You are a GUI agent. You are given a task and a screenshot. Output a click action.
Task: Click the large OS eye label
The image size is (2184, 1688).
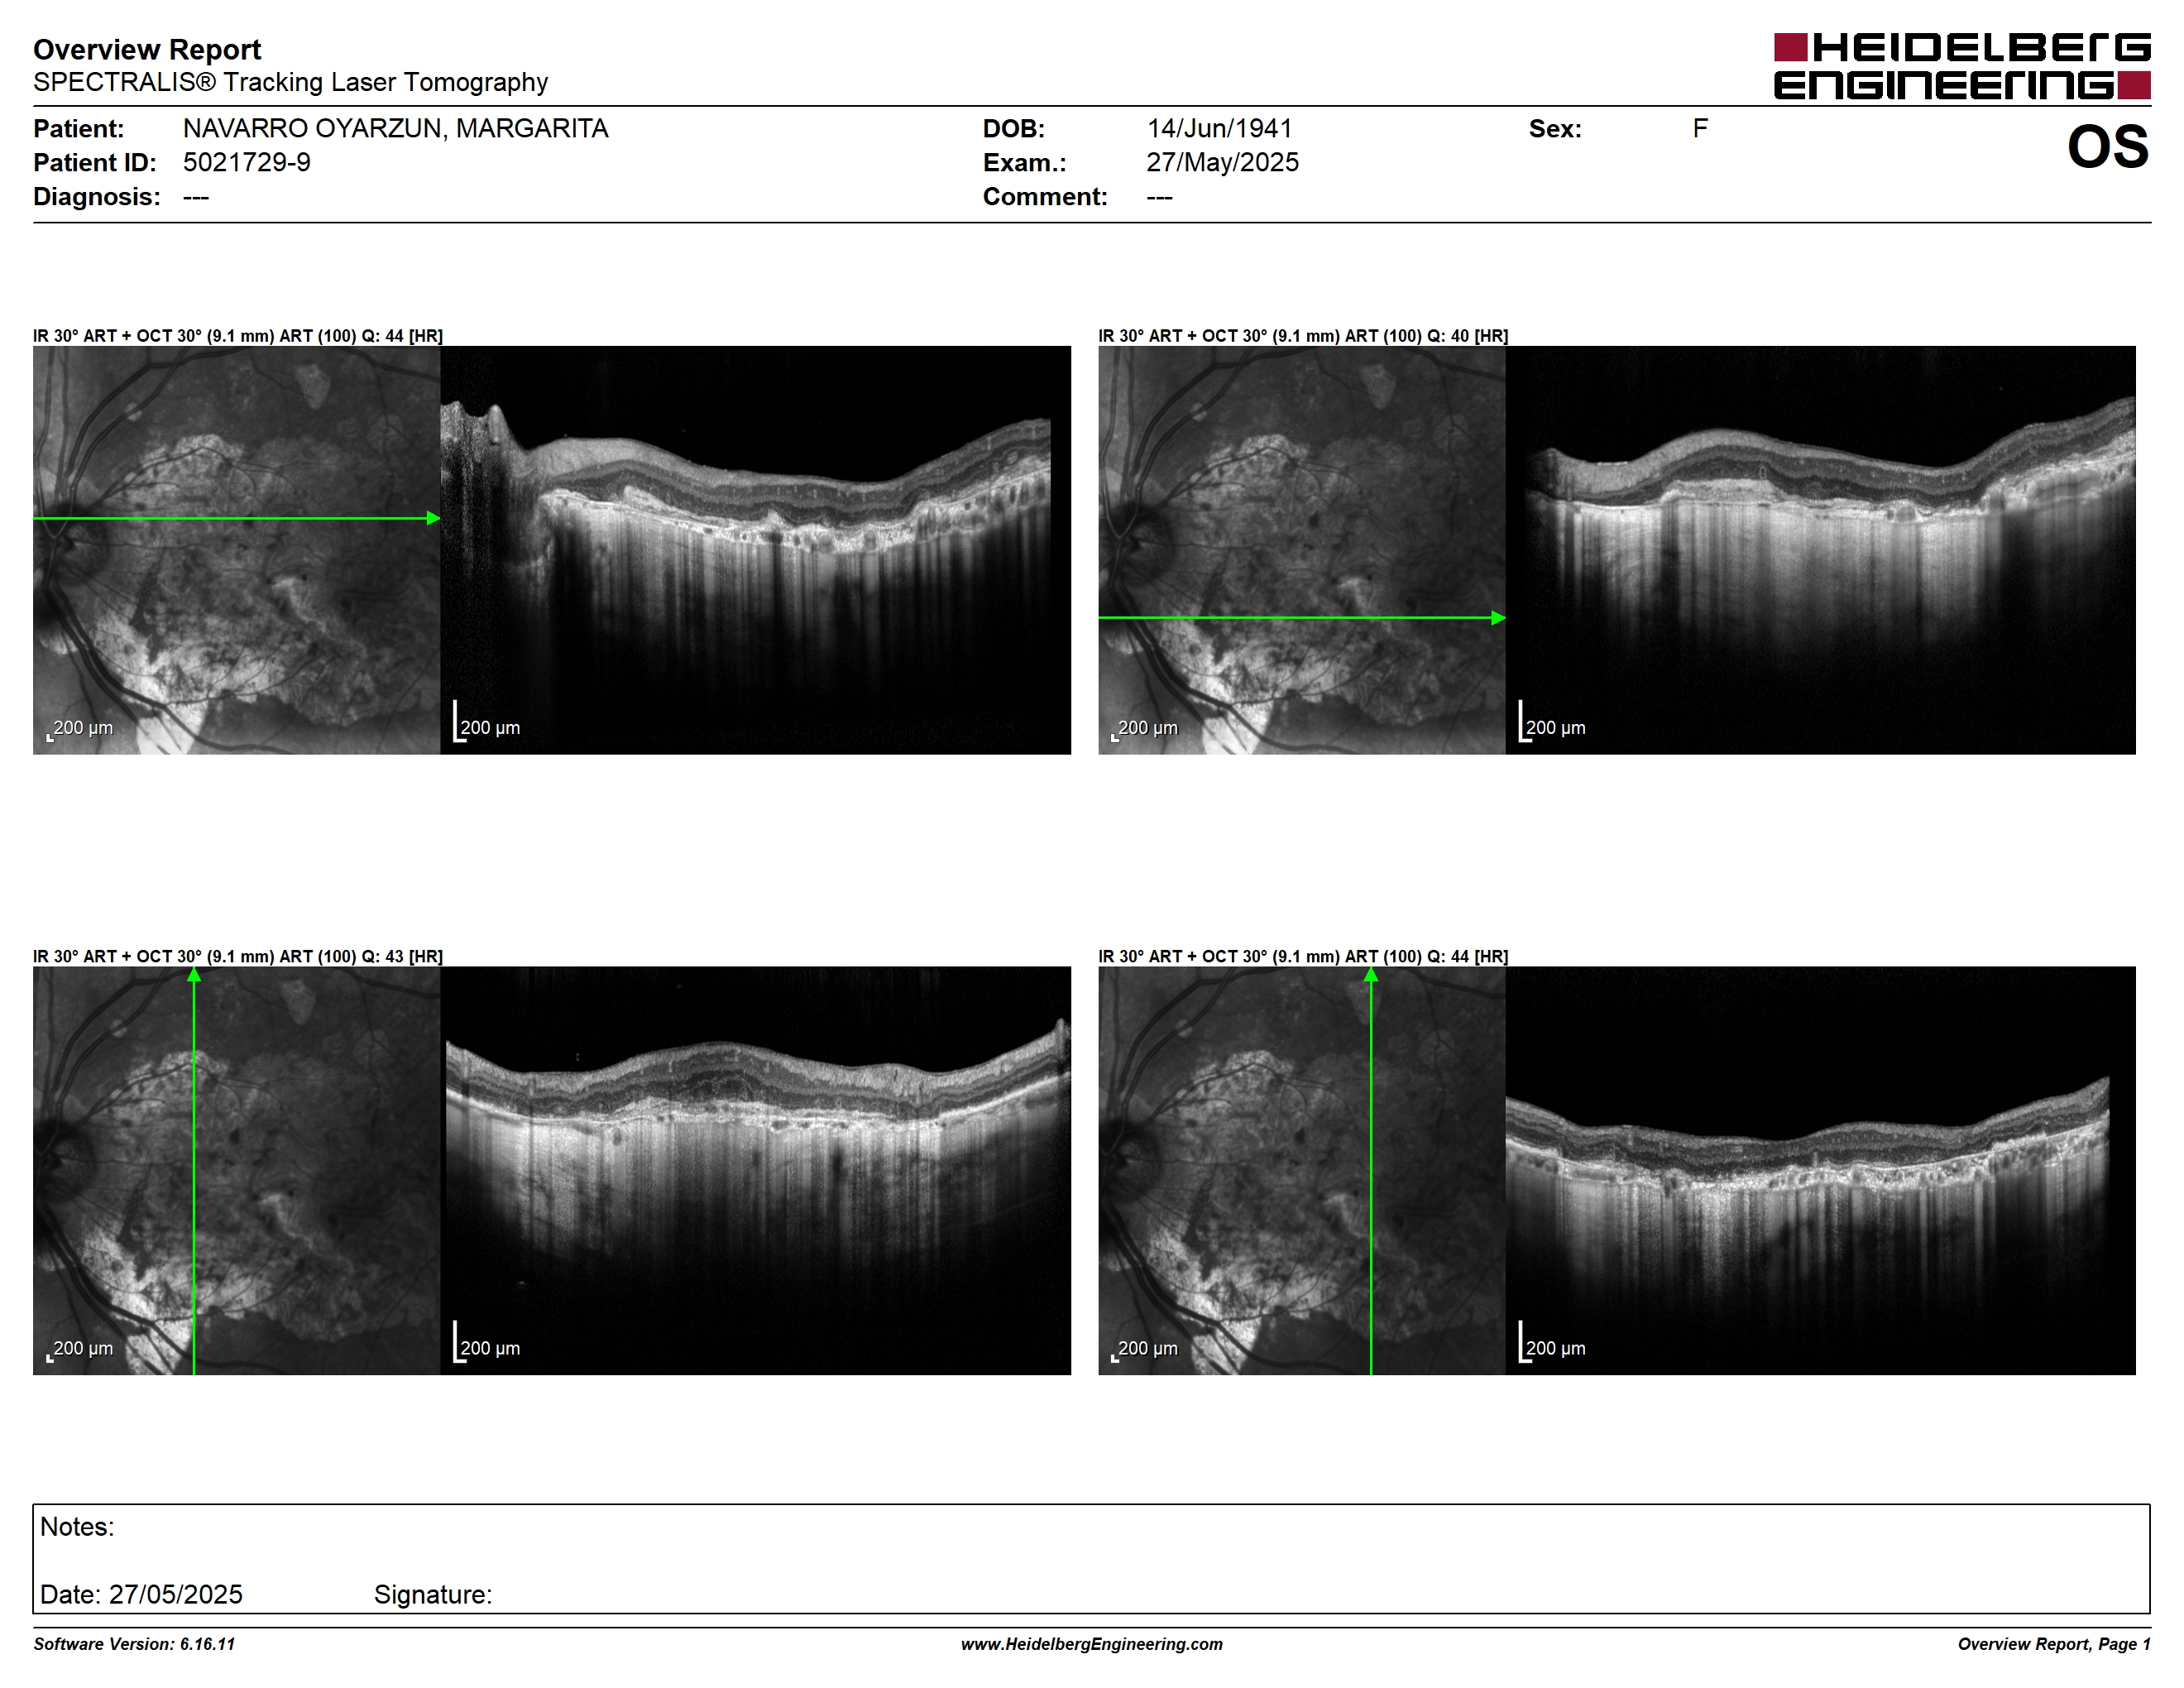tap(2107, 147)
